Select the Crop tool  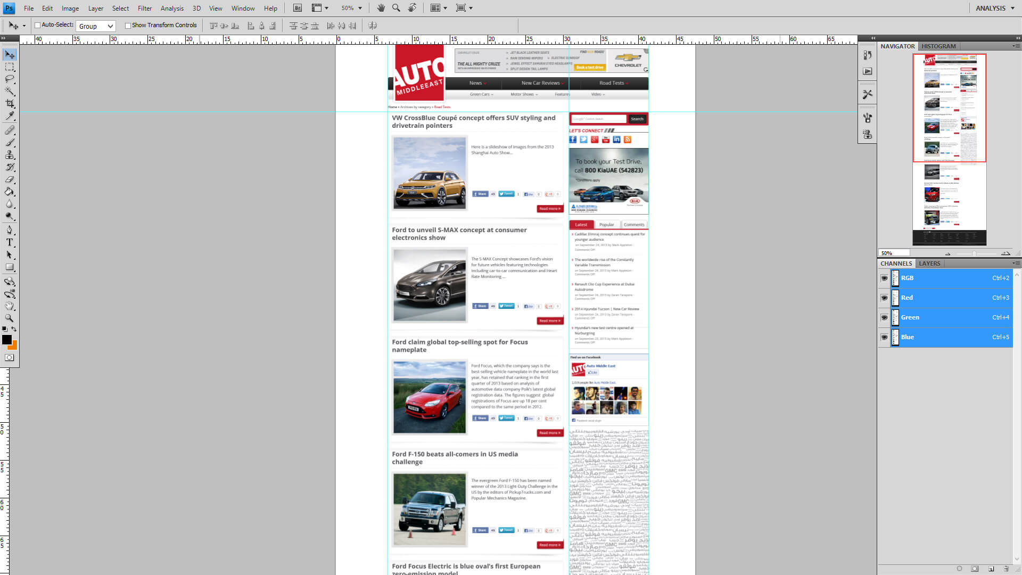[10, 103]
